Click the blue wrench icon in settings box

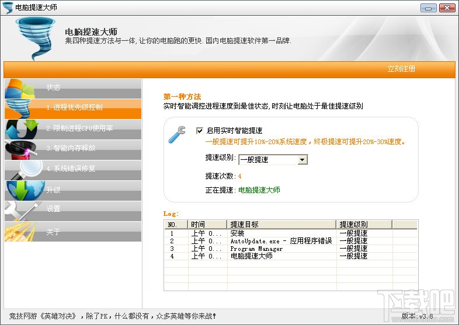177,135
